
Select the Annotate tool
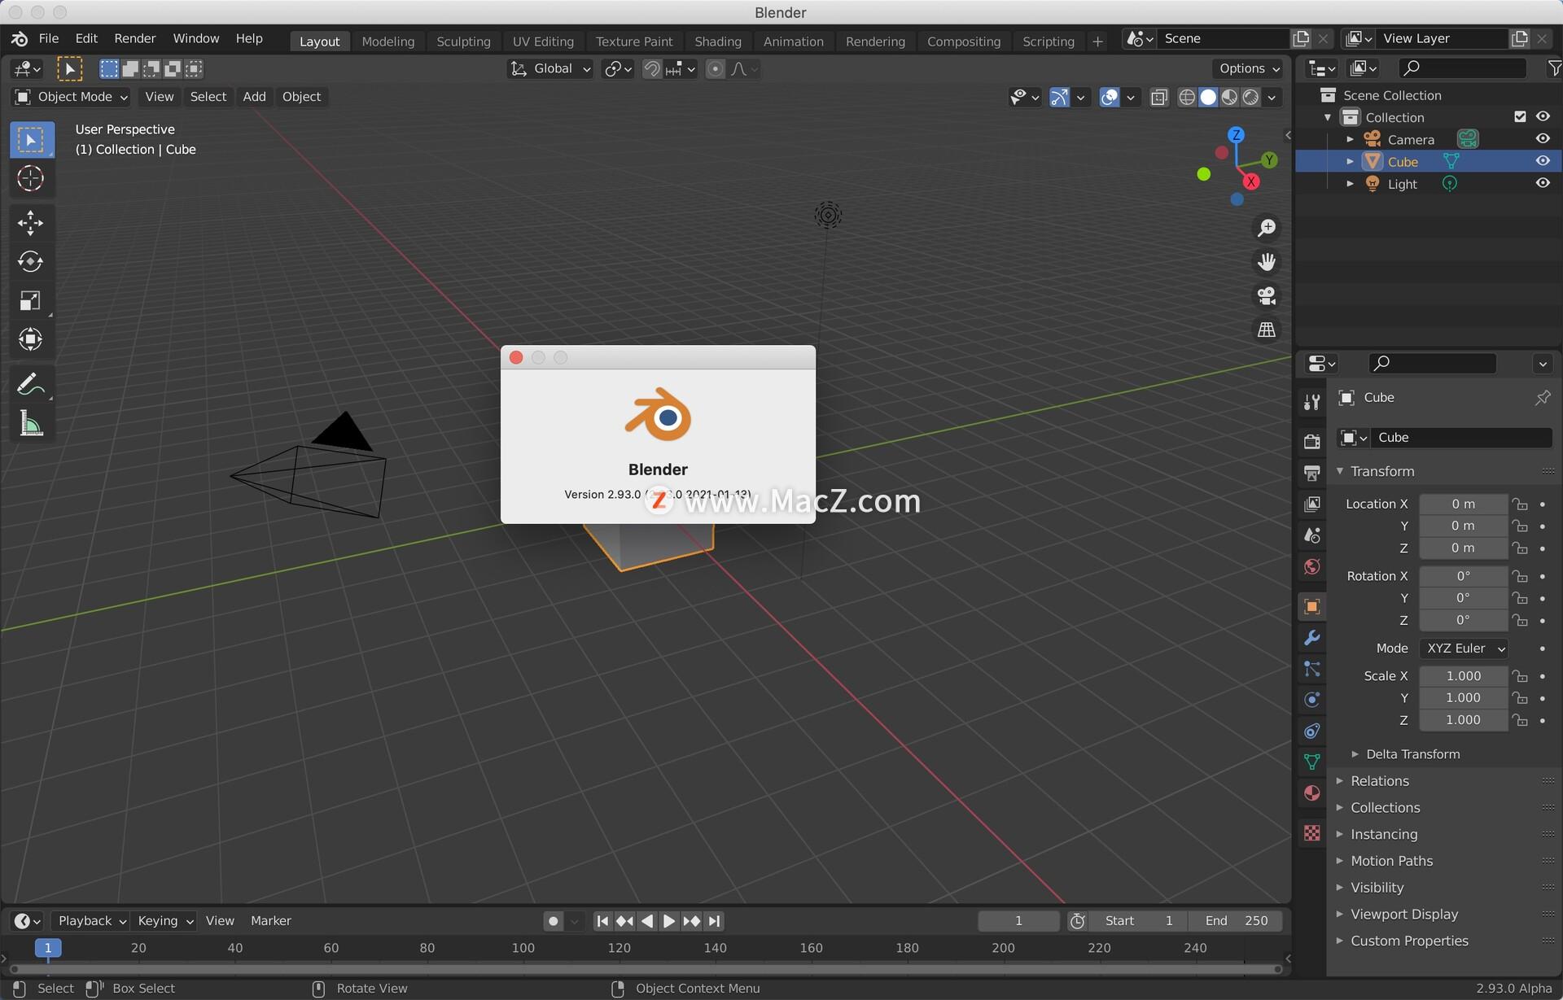30,383
